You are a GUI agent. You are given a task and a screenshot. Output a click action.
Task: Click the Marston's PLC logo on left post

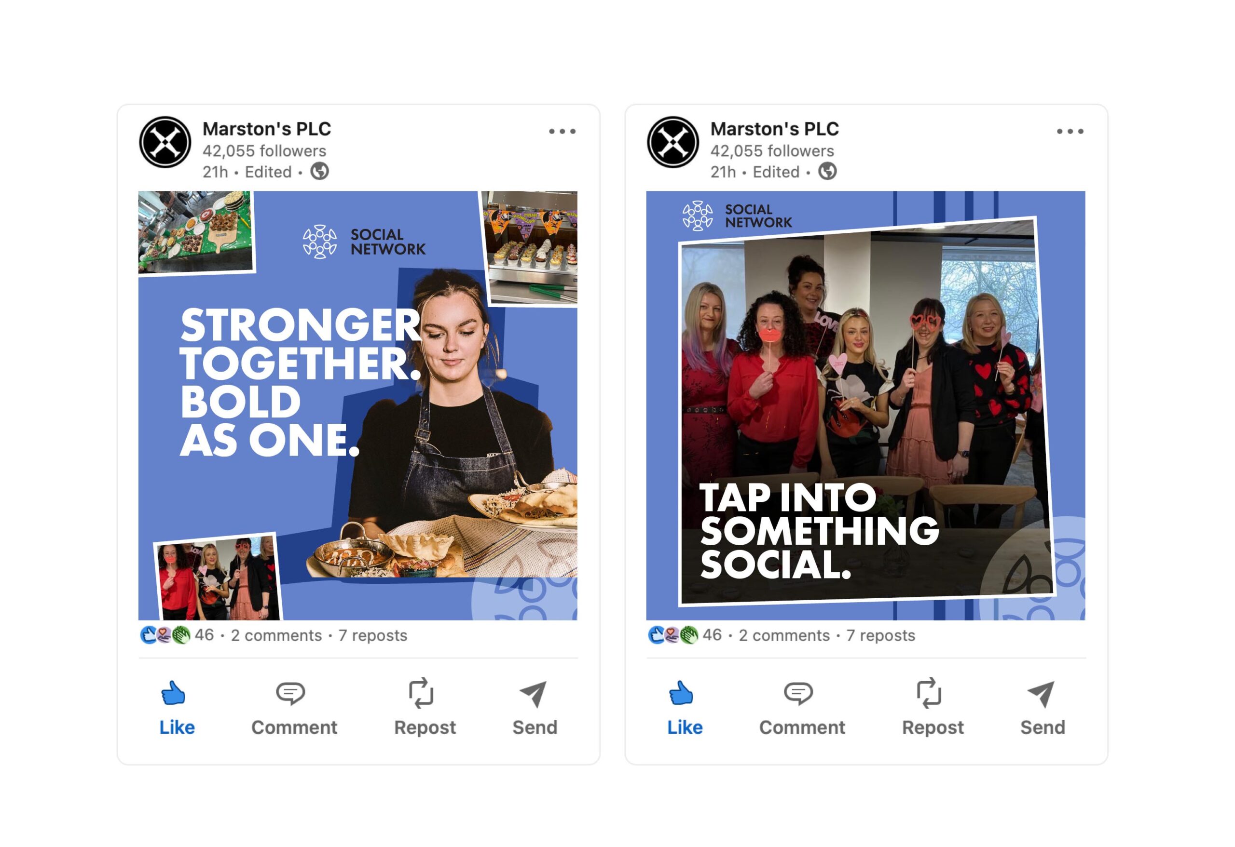(165, 142)
